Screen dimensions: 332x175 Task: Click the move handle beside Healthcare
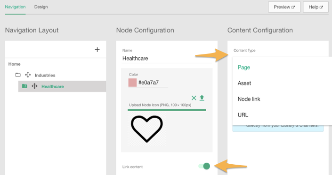click(34, 86)
